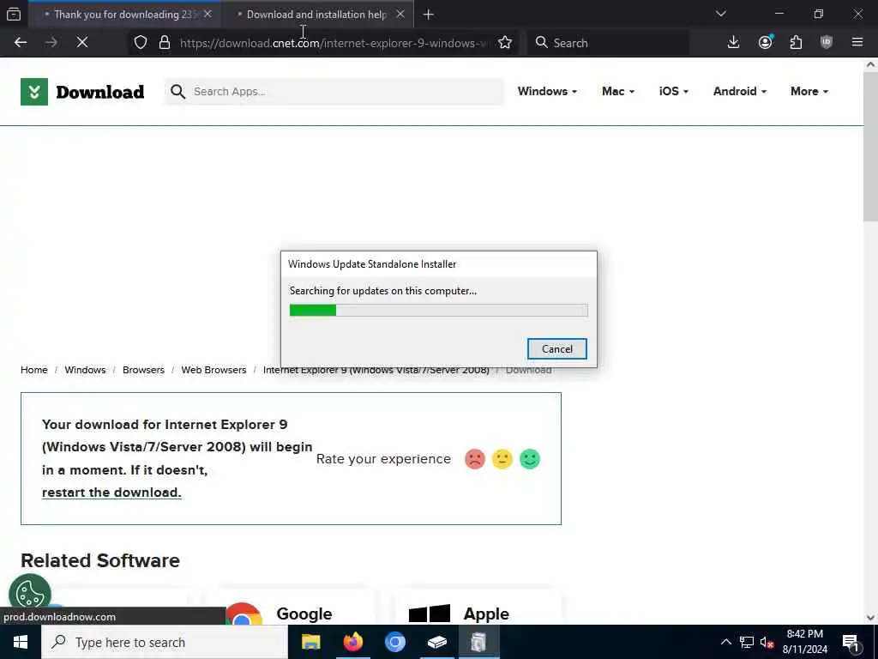Screen dimensions: 878x659
Task: Click the browser back arrow
Action: [21, 43]
